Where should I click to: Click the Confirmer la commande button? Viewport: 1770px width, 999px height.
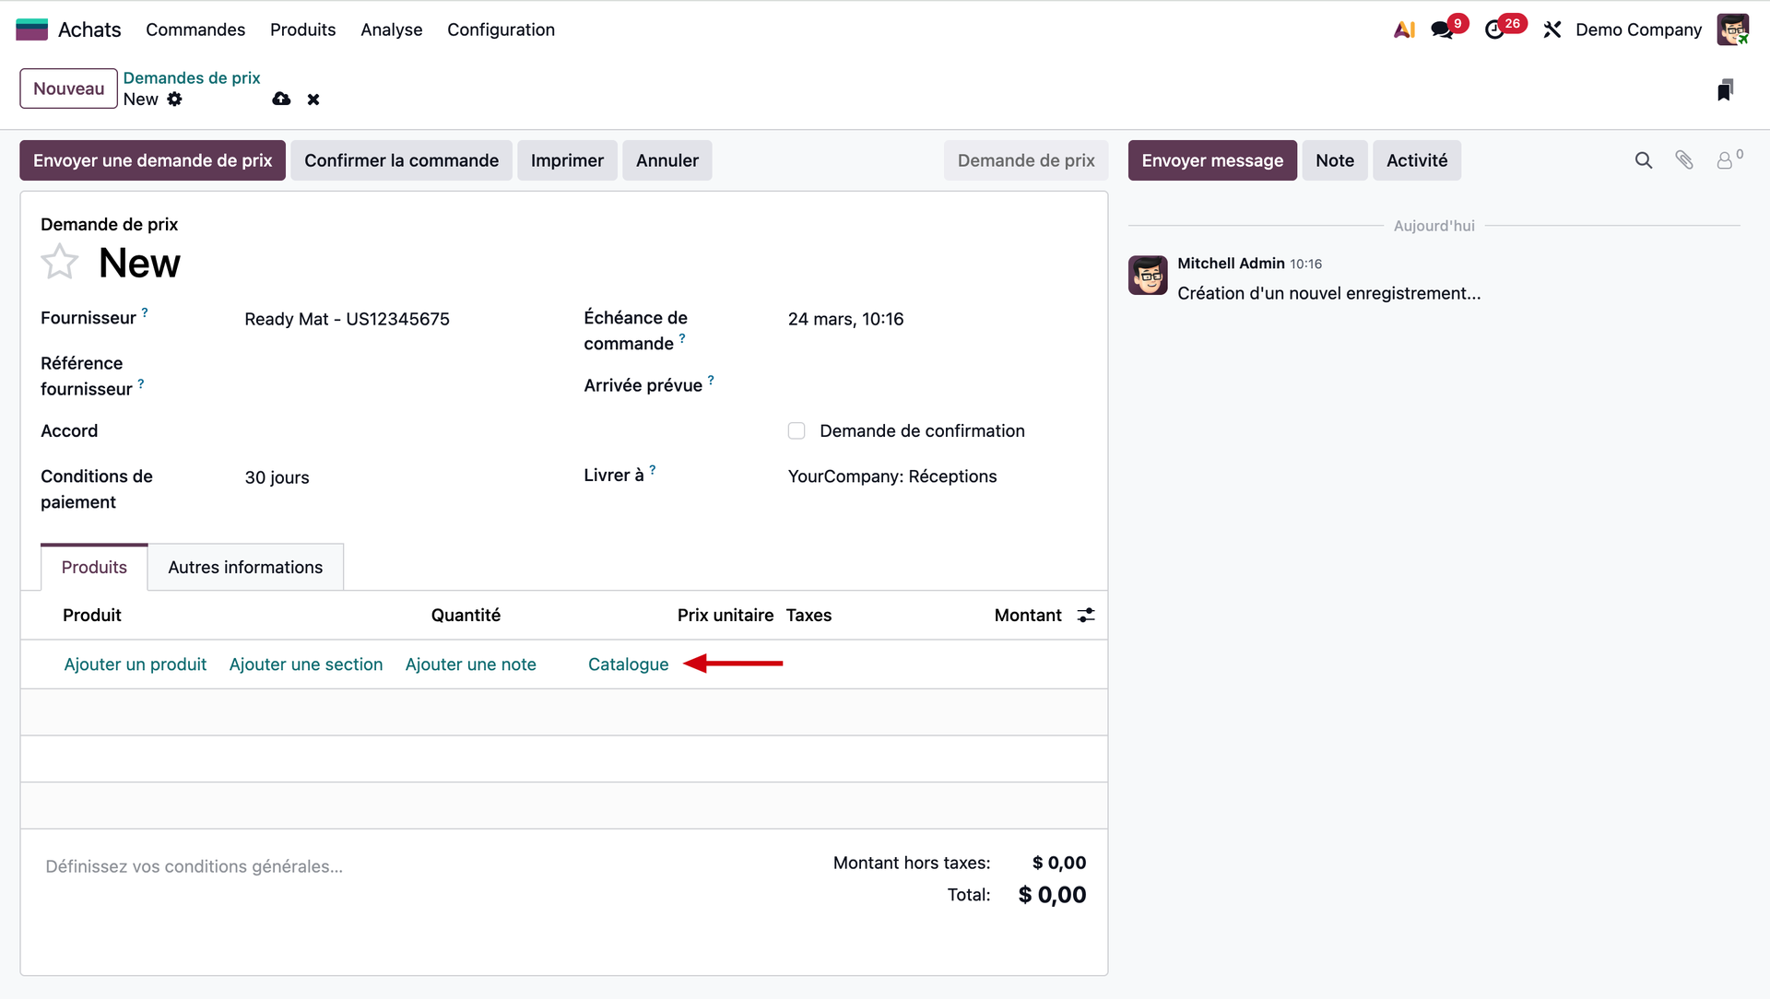coord(401,160)
